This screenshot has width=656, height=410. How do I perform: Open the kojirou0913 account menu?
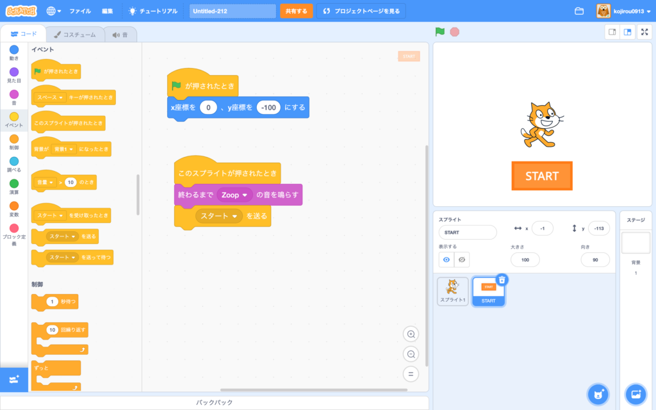(x=630, y=10)
